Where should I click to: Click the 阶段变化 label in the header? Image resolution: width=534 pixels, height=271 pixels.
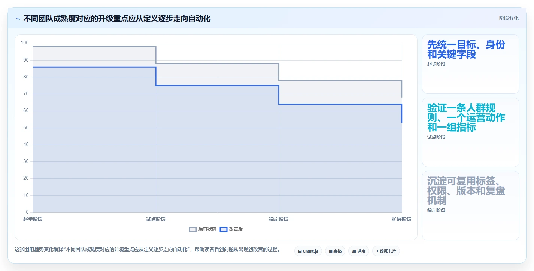(509, 18)
